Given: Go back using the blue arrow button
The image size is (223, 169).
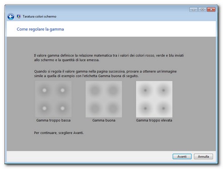Looking at the screenshot, I should tap(11, 16).
